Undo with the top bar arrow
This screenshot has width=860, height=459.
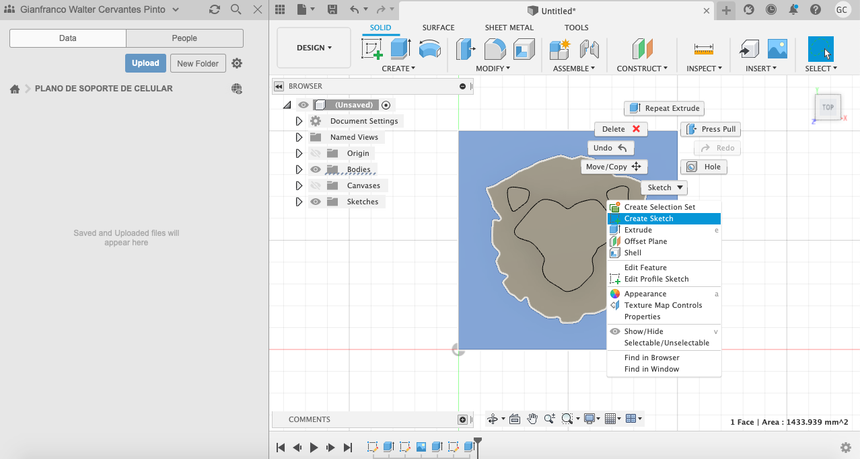pos(355,9)
